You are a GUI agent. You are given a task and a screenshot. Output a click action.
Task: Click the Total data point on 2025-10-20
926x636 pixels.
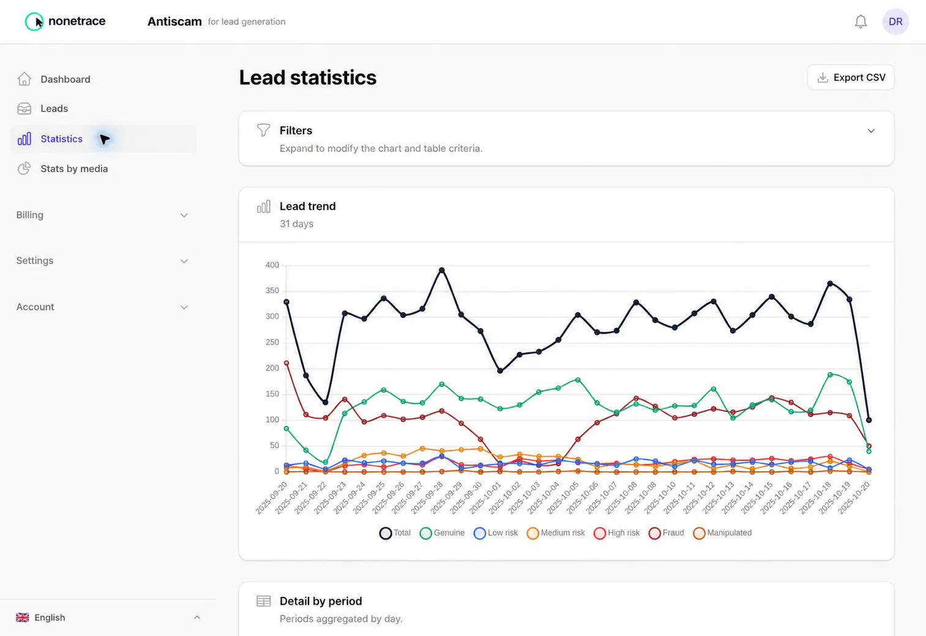coord(868,420)
